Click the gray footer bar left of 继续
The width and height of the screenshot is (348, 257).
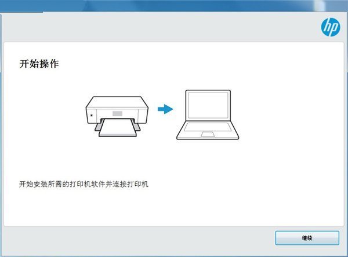tap(139, 240)
